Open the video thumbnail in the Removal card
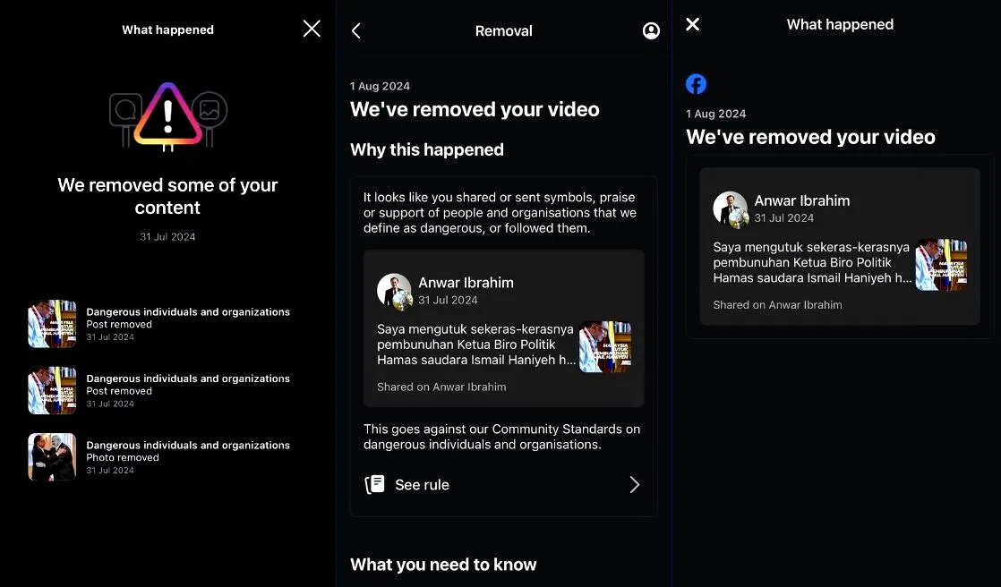 [605, 346]
